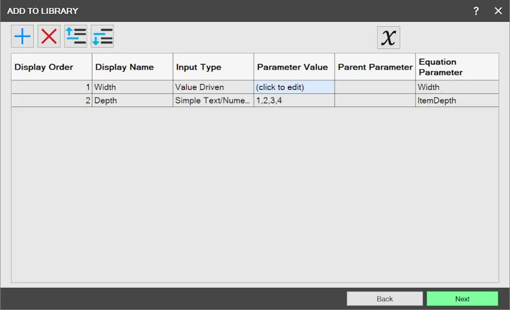Go to the Next step
This screenshot has height=310, width=510.
(462, 299)
